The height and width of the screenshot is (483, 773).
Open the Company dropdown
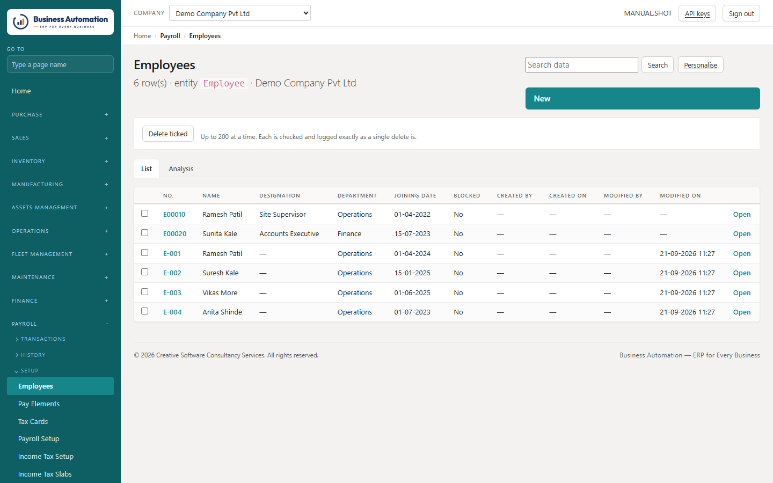point(240,13)
